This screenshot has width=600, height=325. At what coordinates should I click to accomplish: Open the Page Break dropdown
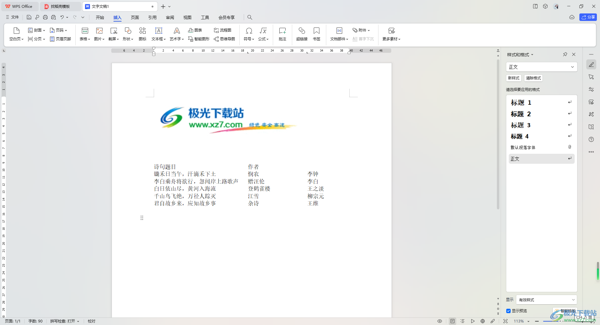[x=37, y=39]
